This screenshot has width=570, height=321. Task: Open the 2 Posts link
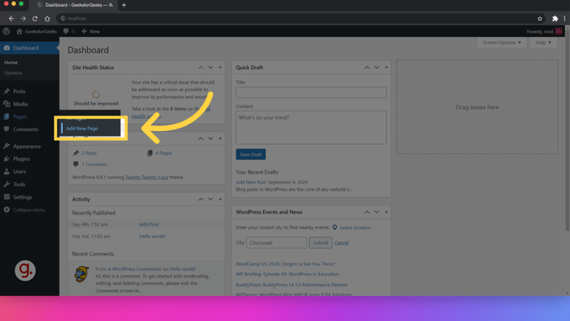tap(89, 154)
